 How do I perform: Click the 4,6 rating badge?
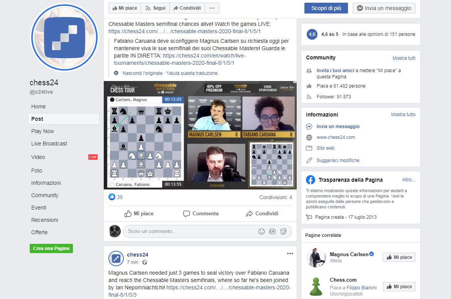pyautogui.click(x=312, y=34)
